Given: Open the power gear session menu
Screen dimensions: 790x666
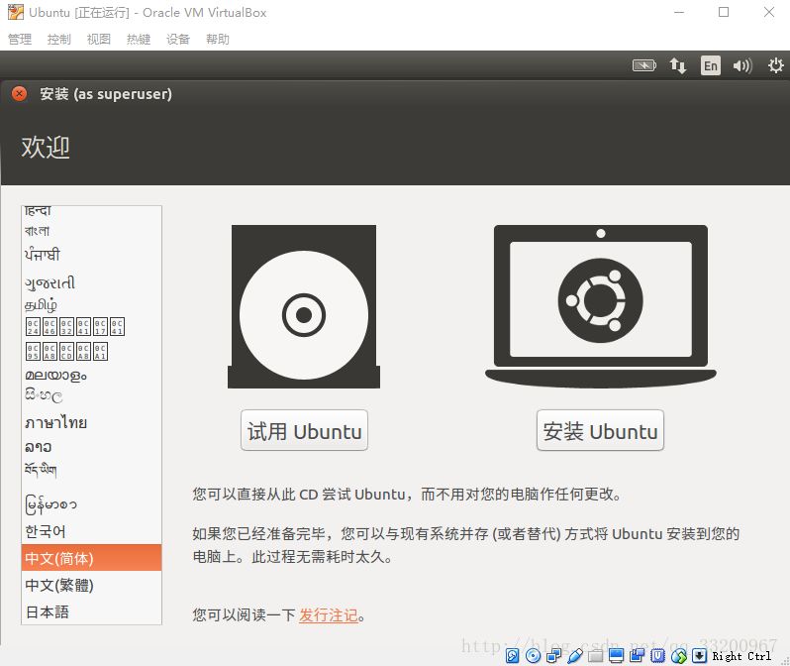Looking at the screenshot, I should tap(775, 65).
